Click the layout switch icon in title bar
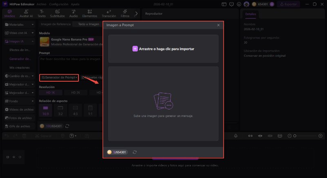This screenshot has width=327, height=178. pos(224,4)
